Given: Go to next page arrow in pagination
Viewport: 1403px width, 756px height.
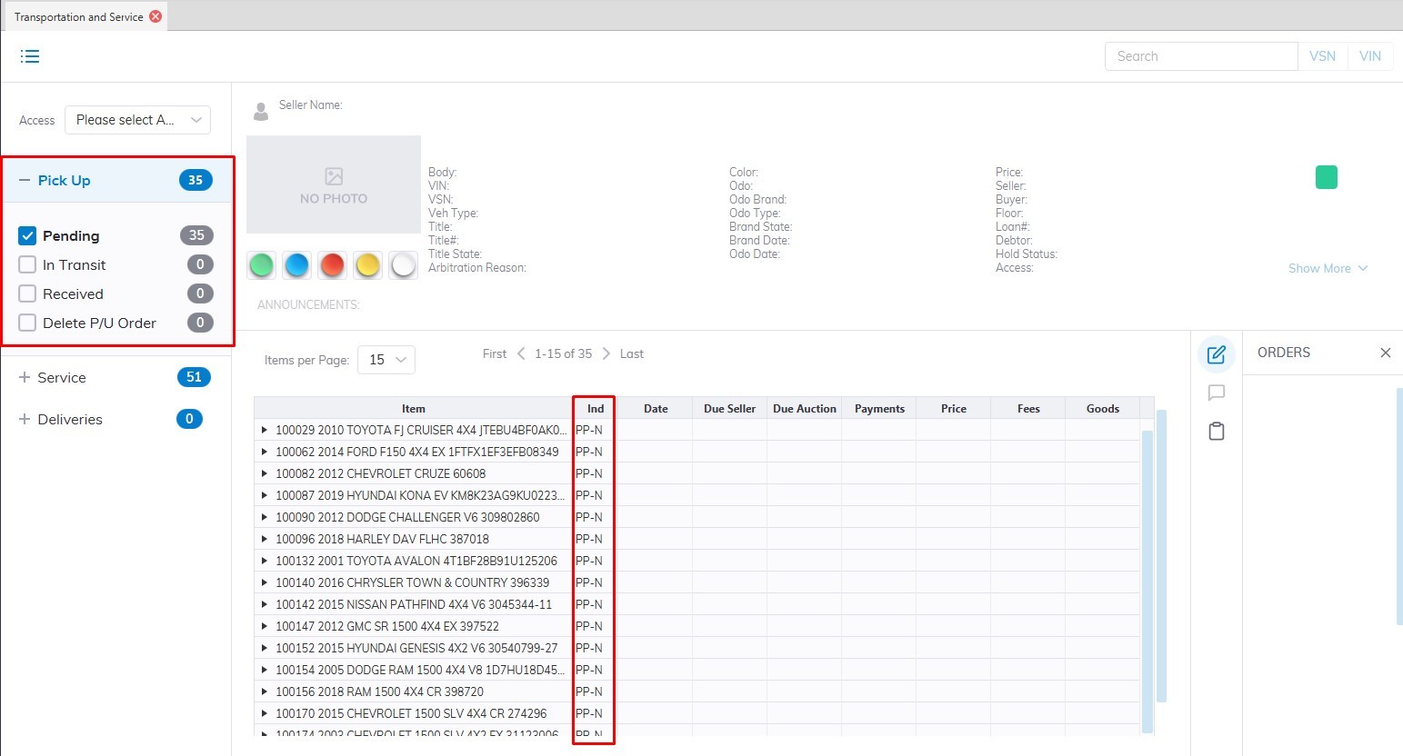Looking at the screenshot, I should [x=606, y=353].
